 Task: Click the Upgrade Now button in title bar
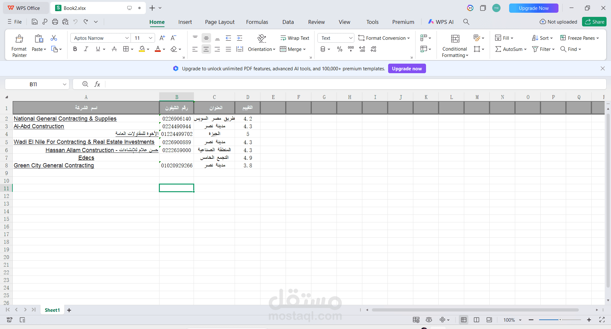click(x=534, y=8)
